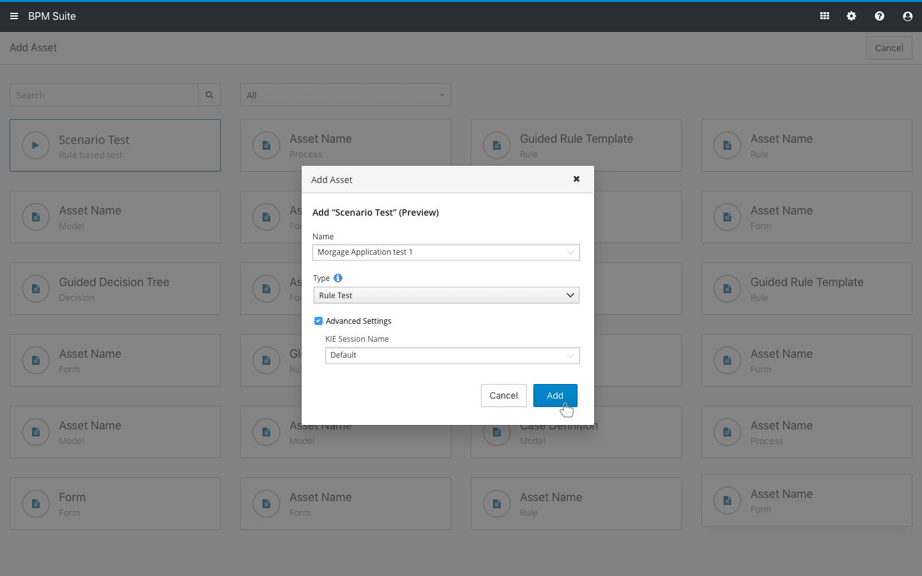Click the asset Search input field
This screenshot has height=576, width=922.
(104, 95)
